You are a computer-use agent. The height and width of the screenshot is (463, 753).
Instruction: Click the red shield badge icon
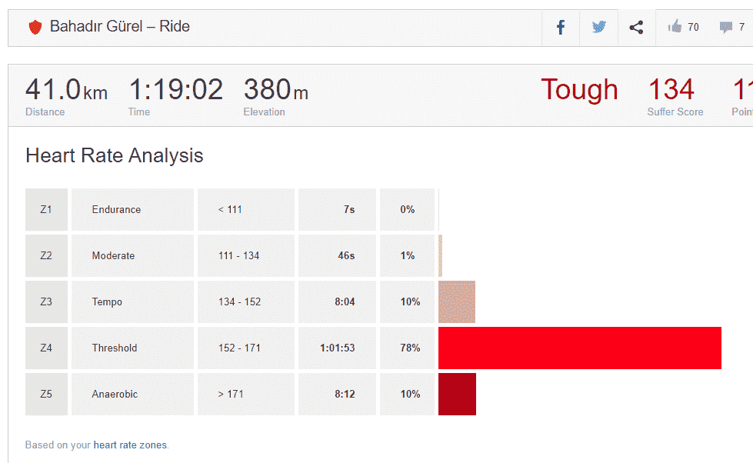pos(35,28)
